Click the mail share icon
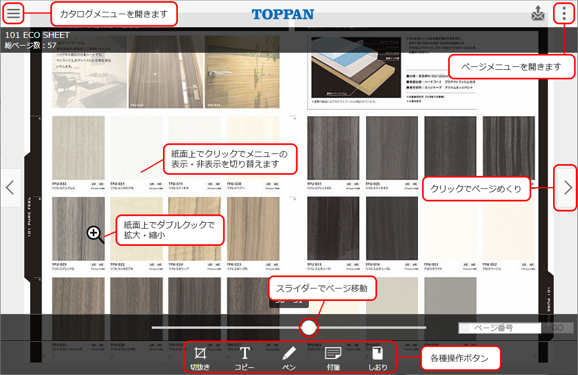578x375 pixels. click(538, 14)
